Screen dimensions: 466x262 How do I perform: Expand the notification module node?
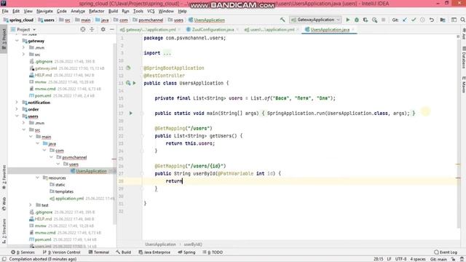pyautogui.click(x=17, y=102)
